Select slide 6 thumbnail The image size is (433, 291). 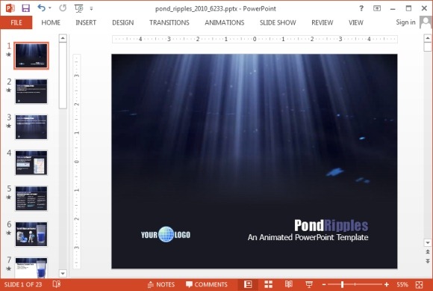click(31, 234)
